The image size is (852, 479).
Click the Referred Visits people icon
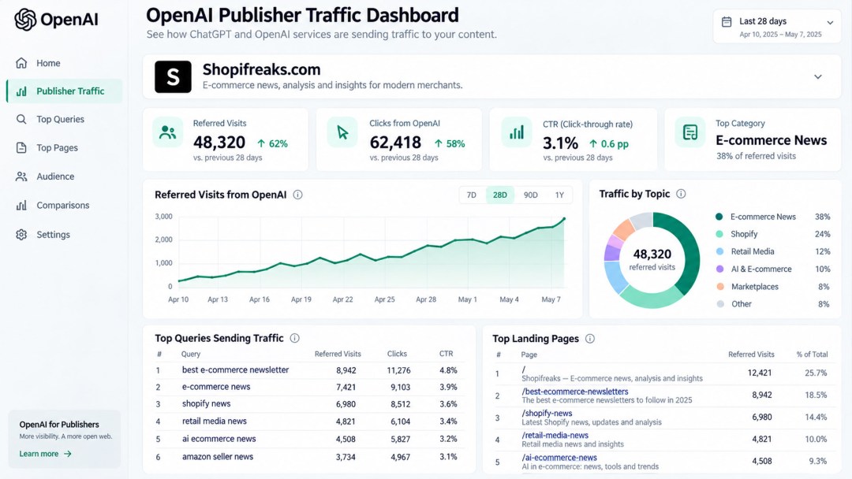pyautogui.click(x=168, y=132)
